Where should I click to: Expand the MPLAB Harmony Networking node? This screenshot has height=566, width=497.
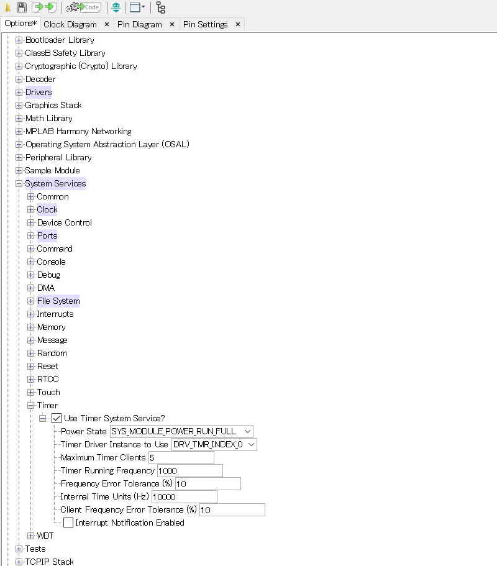19,131
